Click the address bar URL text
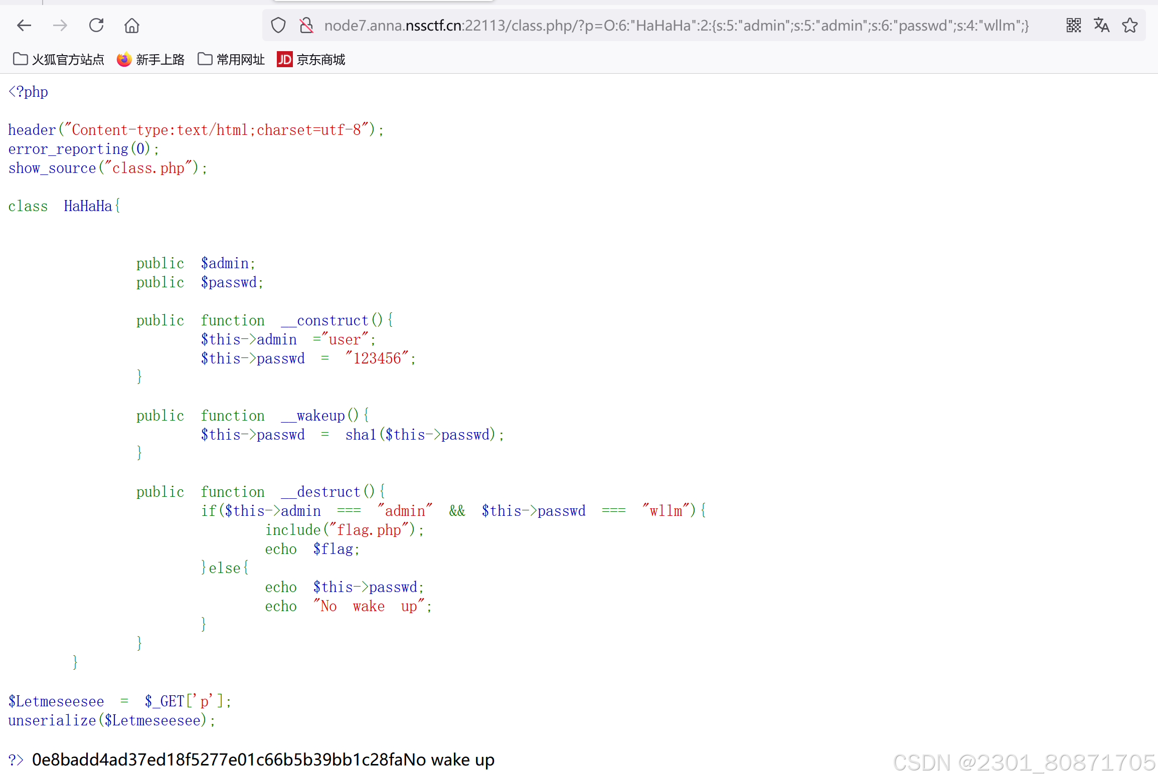 676,25
